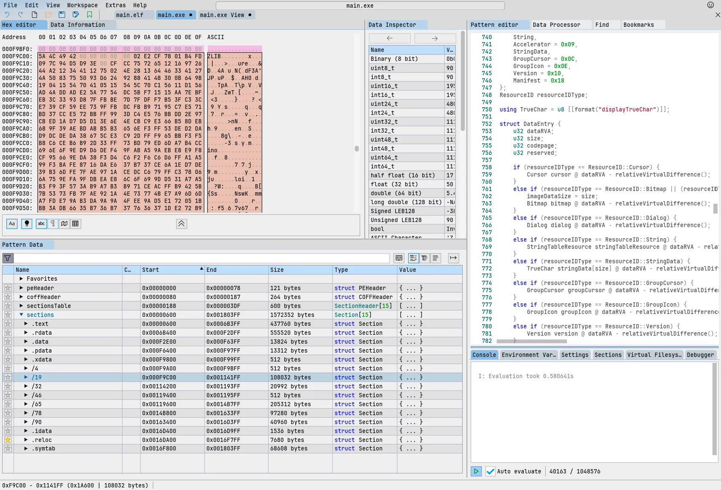Focus the Pattern Data filter text field
The height and width of the screenshot is (490, 721).
tap(202, 258)
